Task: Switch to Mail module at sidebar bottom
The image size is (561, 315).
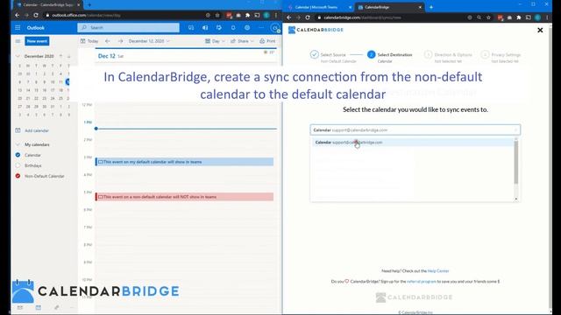Action: (20, 307)
